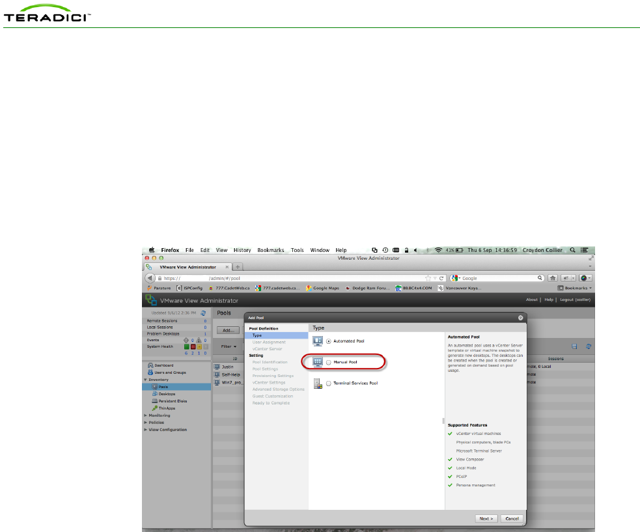Click the Apple menu icon
This screenshot has height=532, width=640.
point(152,250)
